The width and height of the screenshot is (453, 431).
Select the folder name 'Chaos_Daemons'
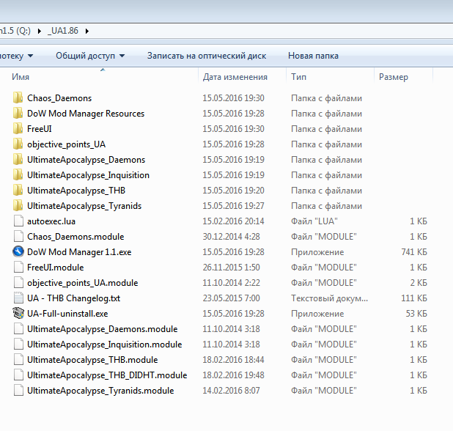tap(59, 98)
